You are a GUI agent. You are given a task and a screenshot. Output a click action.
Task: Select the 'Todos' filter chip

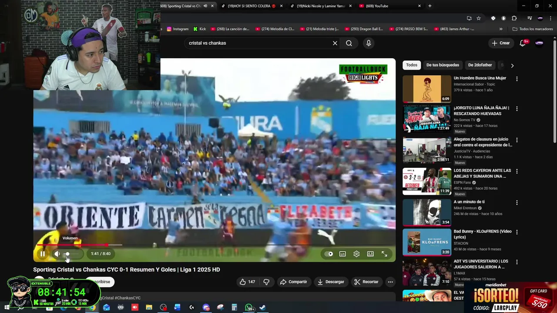click(412, 65)
